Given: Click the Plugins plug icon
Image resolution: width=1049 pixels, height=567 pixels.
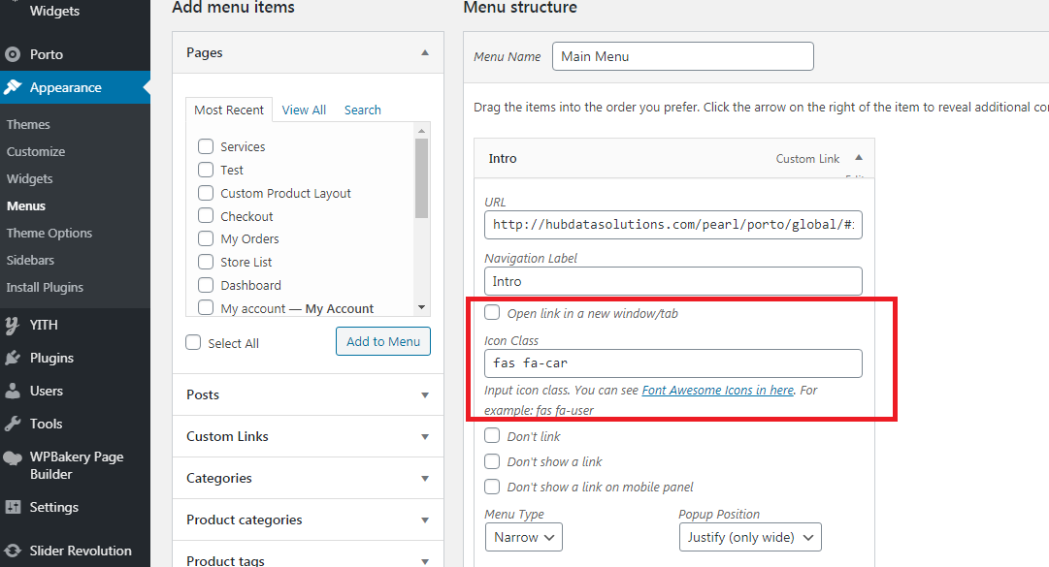Looking at the screenshot, I should click(x=13, y=358).
